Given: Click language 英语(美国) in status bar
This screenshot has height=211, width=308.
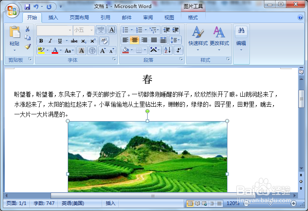Looking at the screenshot, I should point(73,203).
